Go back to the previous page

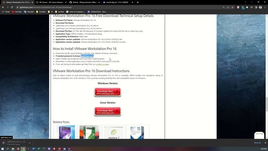coord(3,8)
